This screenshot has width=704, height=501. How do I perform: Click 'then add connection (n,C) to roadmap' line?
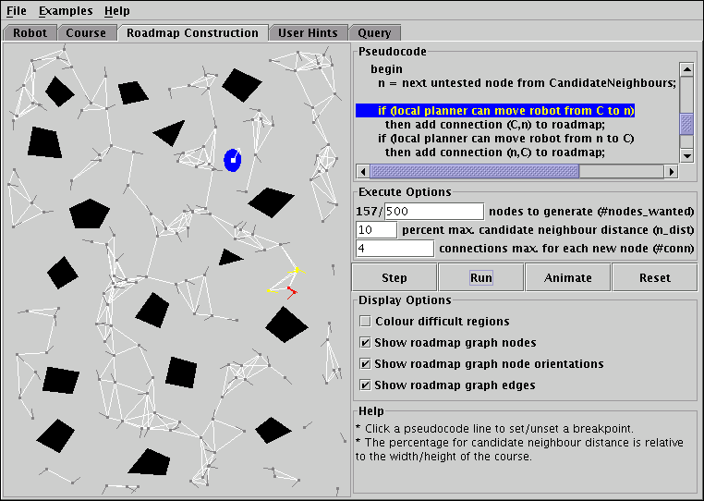495,153
